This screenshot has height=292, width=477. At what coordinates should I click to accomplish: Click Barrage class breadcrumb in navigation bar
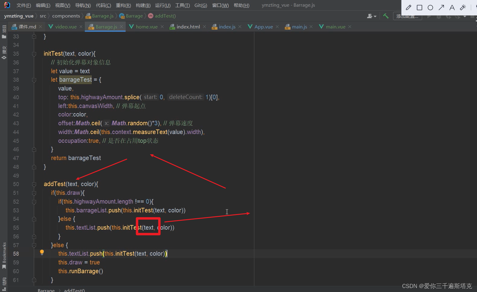[x=131, y=16]
